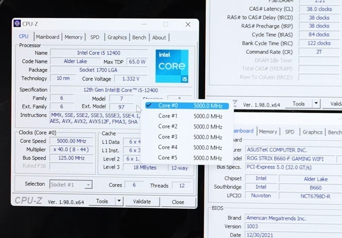Click the Intel Core i5 logo badge
This screenshot has height=238, width=342.
coord(172,66)
